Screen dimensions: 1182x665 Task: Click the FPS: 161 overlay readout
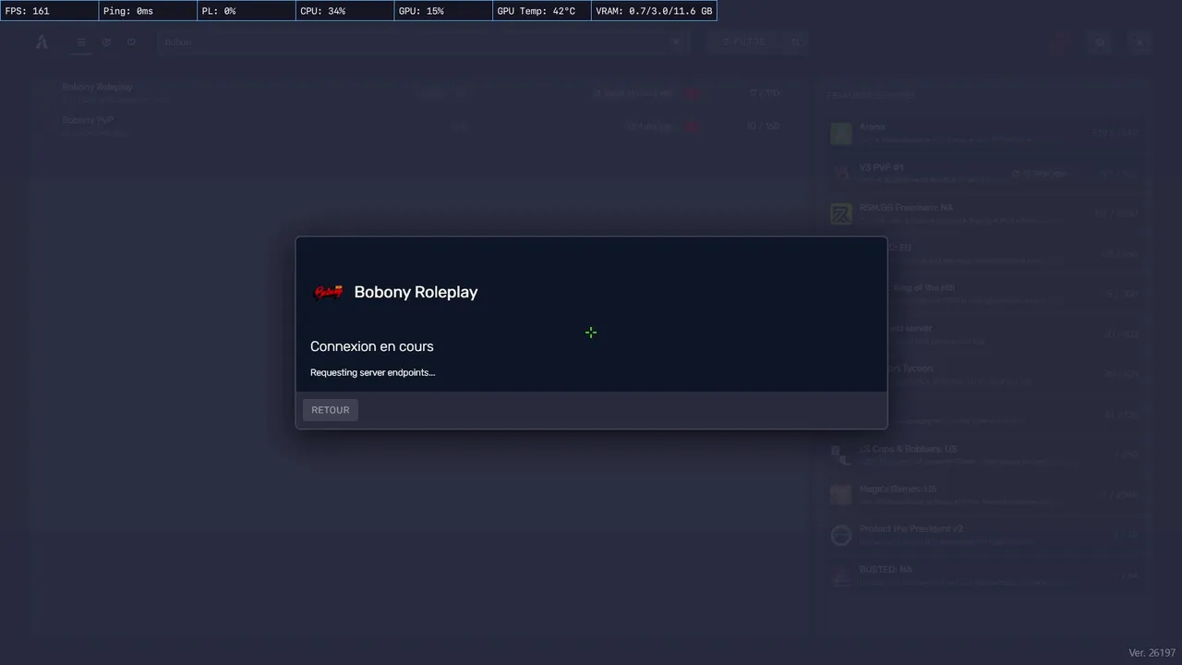(x=50, y=11)
